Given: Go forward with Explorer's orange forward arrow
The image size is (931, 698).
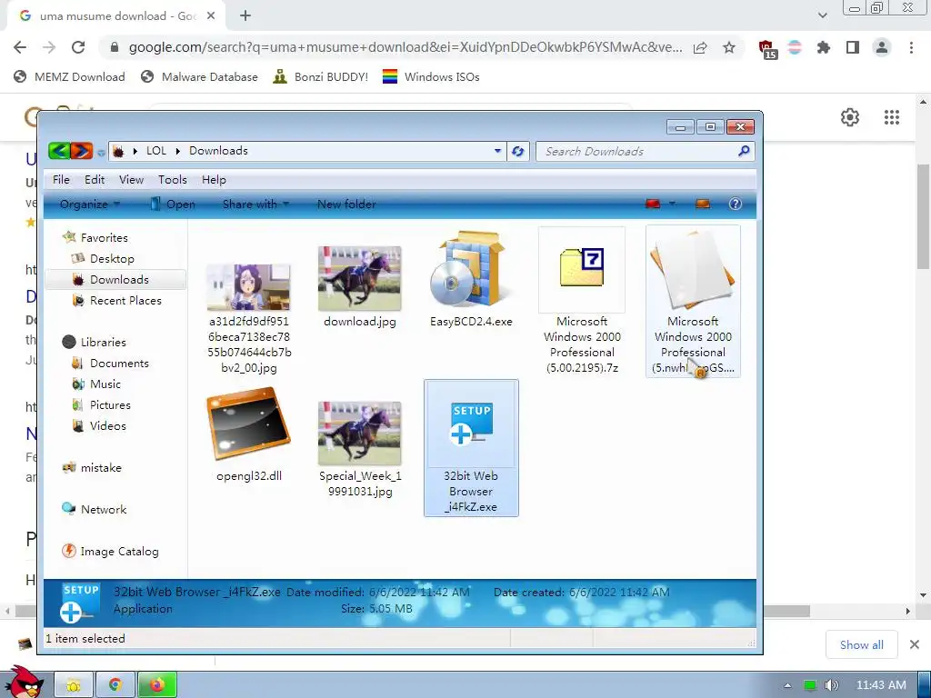Looking at the screenshot, I should [x=81, y=151].
